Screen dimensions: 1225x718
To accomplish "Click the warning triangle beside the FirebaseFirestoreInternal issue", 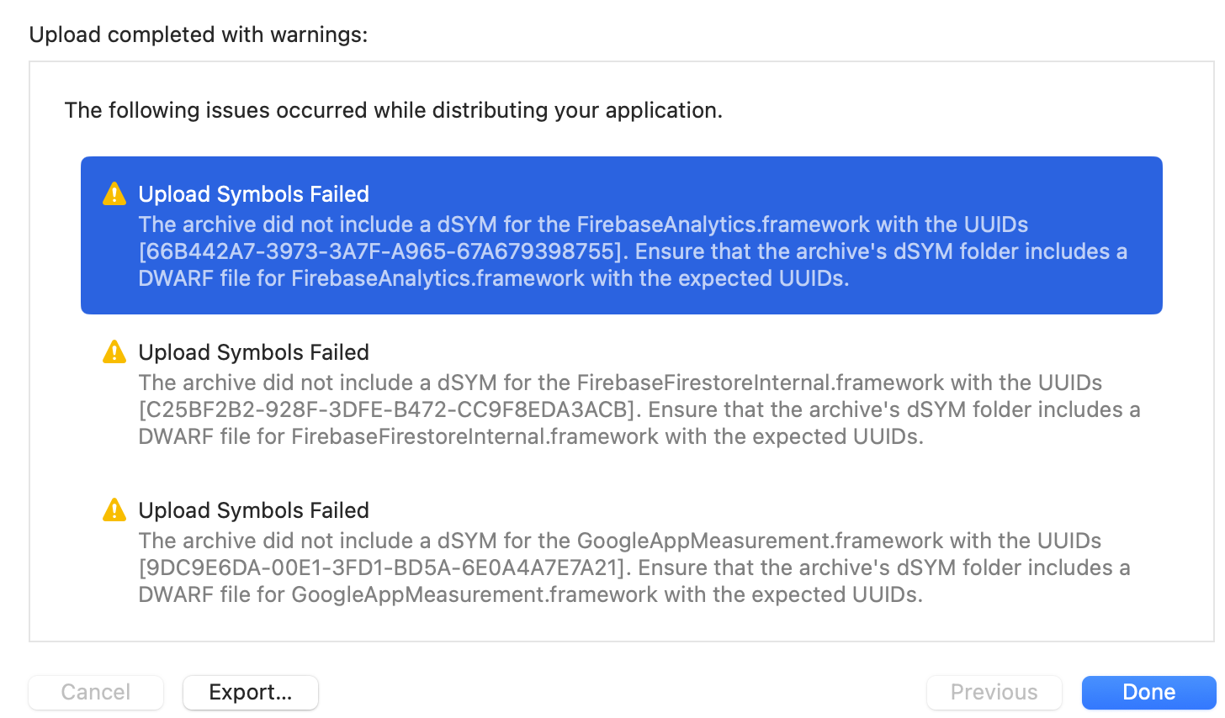I will click(x=114, y=352).
